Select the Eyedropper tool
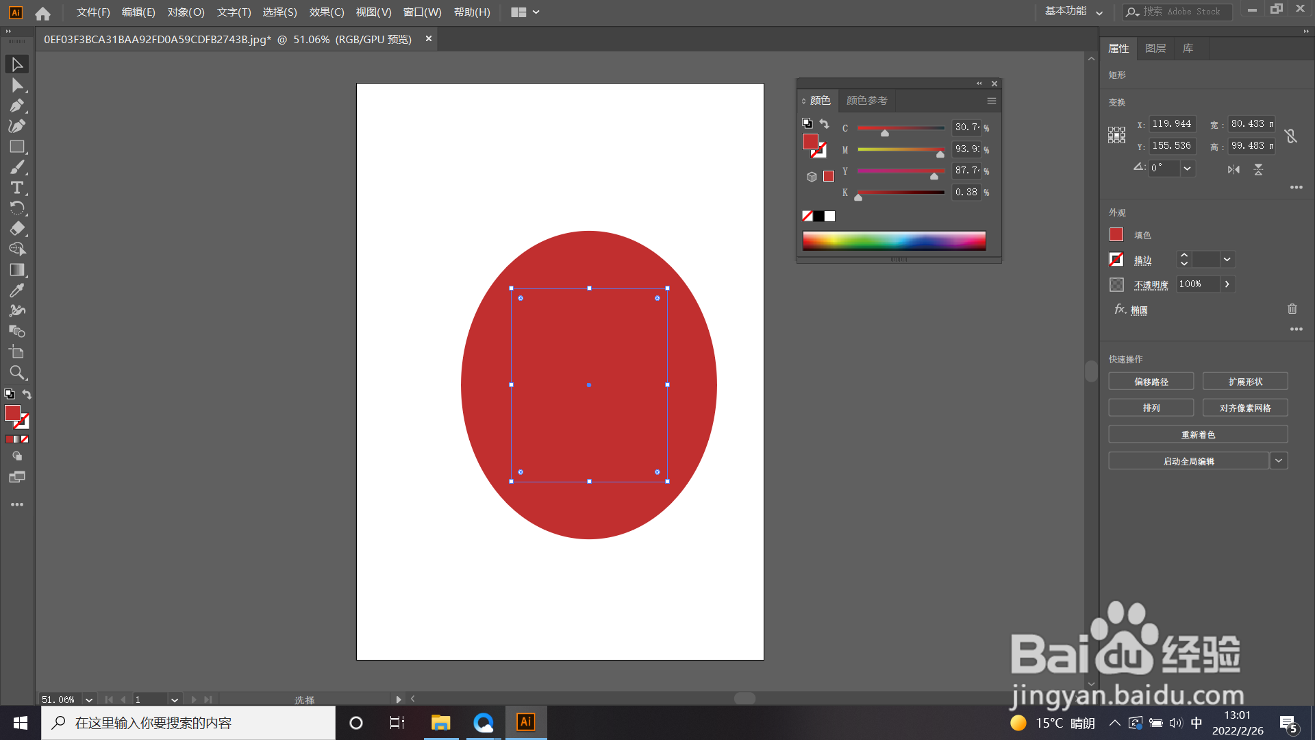The height and width of the screenshot is (740, 1315). [x=17, y=291]
